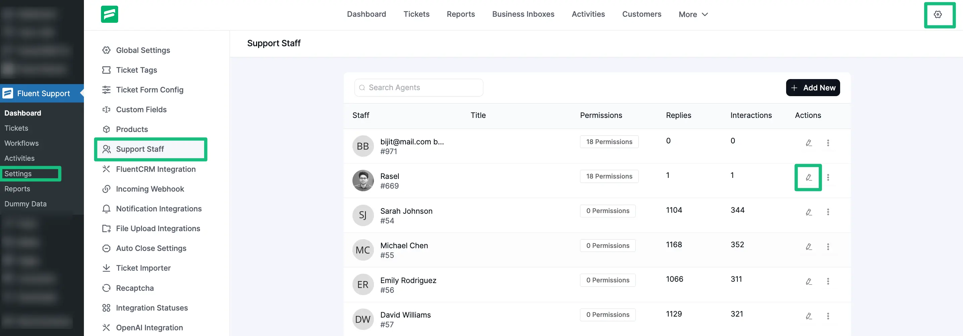Open the Tickets tab in top navigation
This screenshot has height=336, width=963.
416,14
